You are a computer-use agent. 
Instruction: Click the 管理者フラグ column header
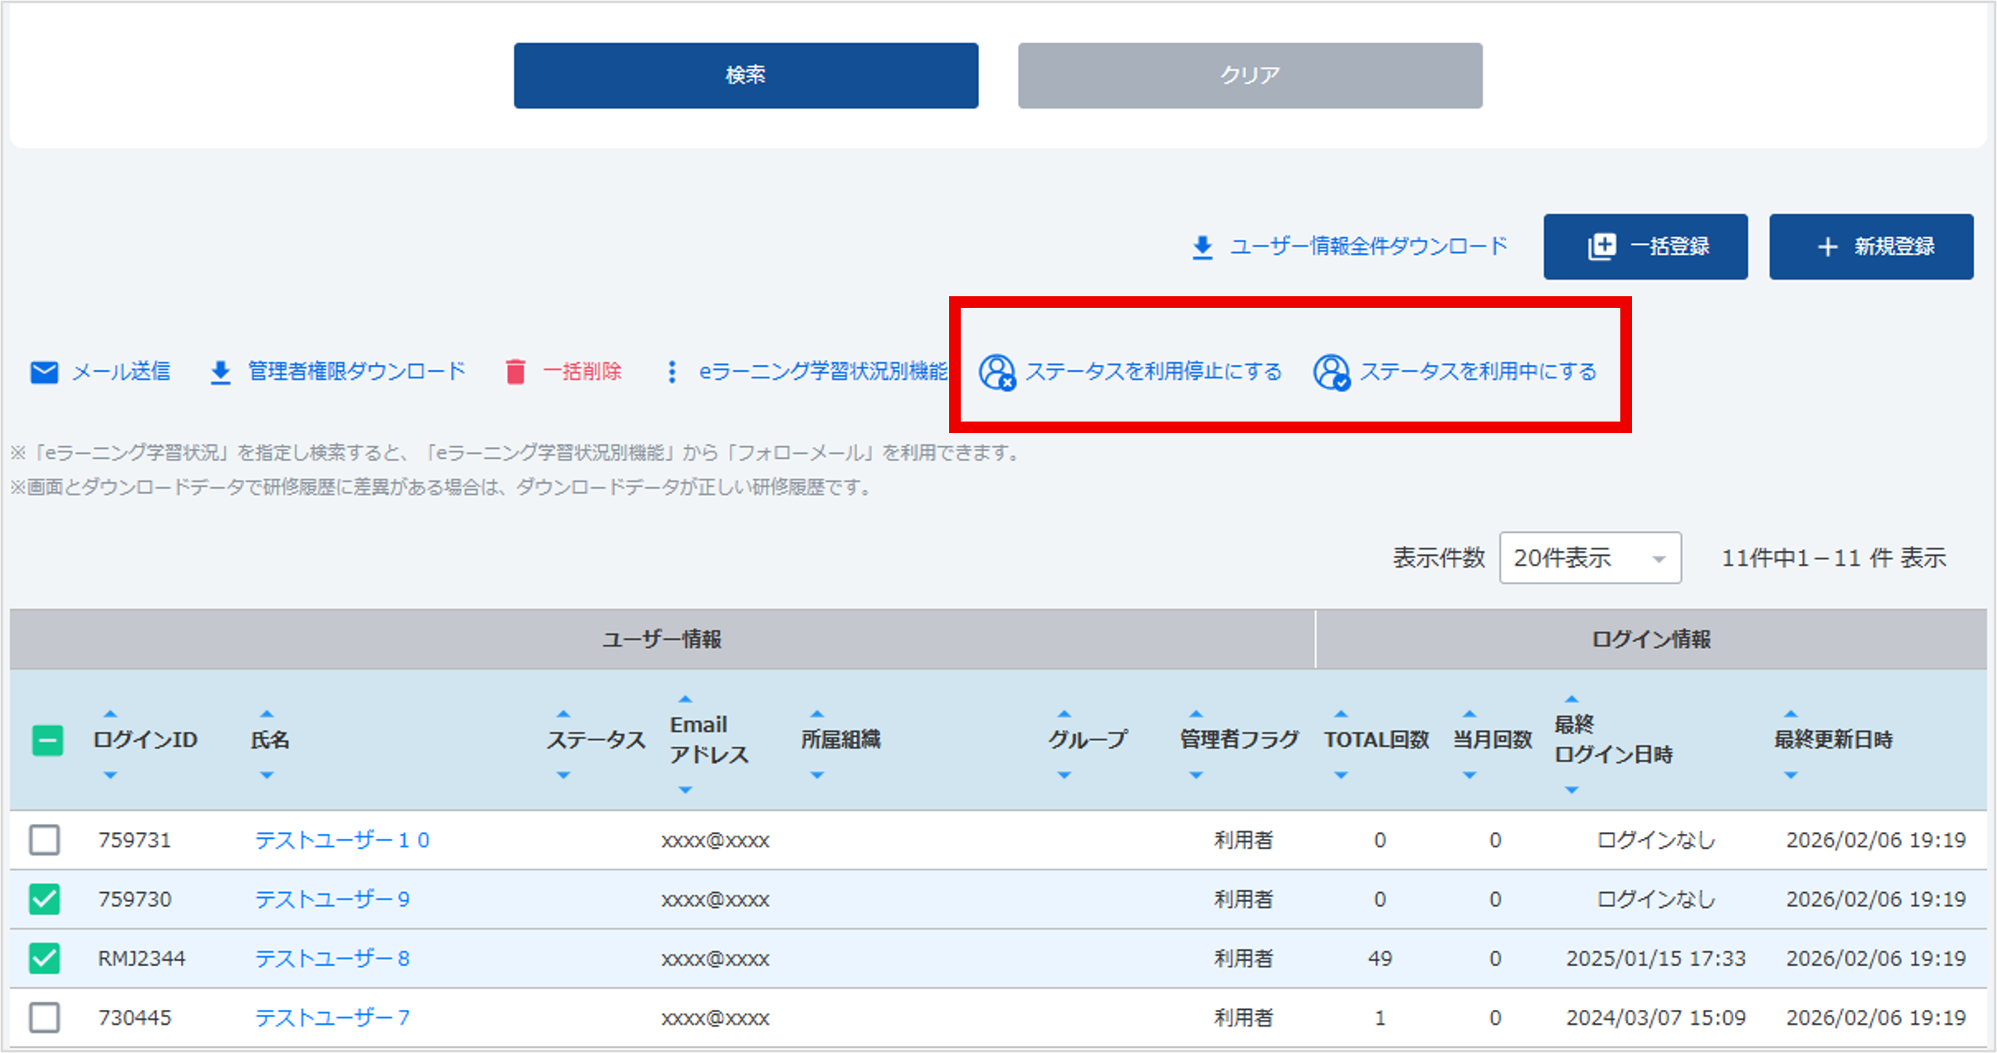tap(1239, 739)
